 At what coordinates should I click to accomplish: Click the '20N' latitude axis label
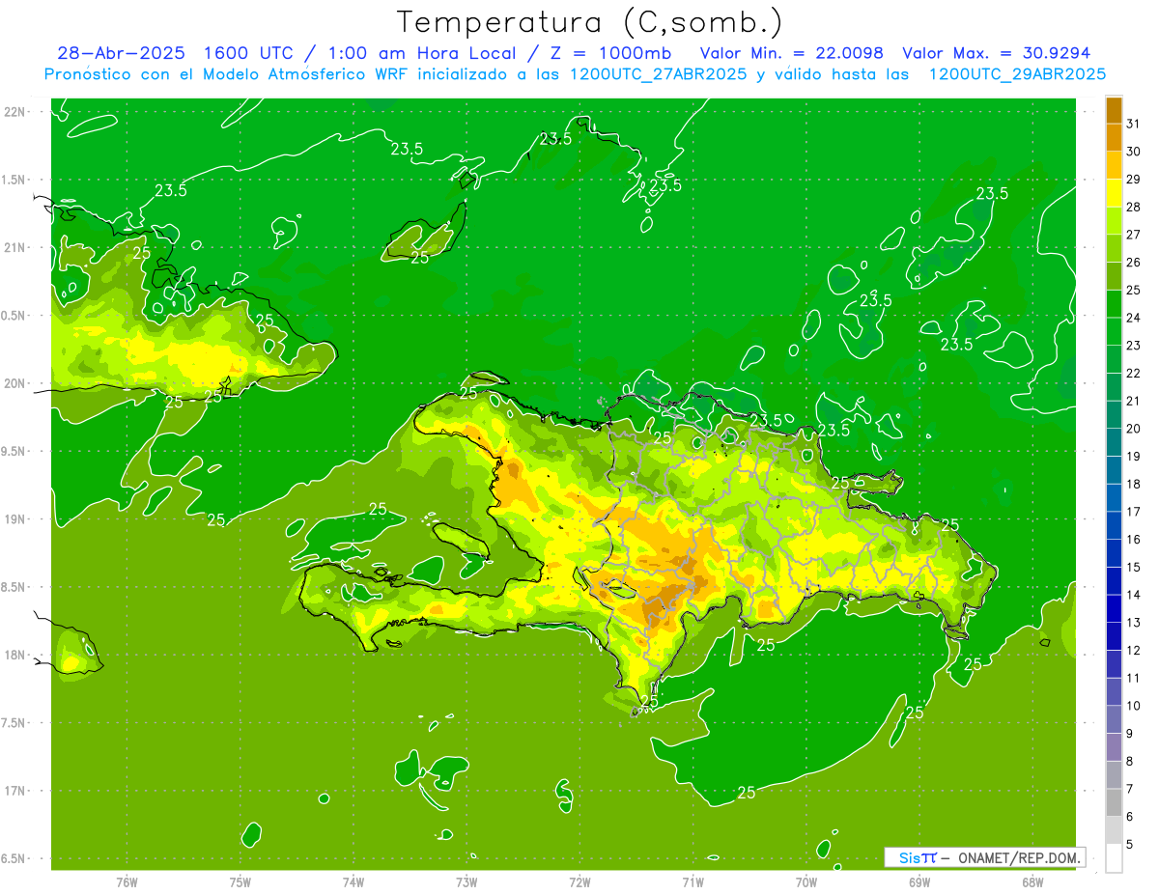pos(15,383)
